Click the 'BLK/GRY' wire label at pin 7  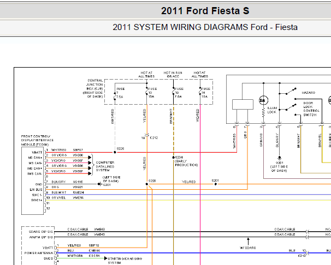[58, 182]
